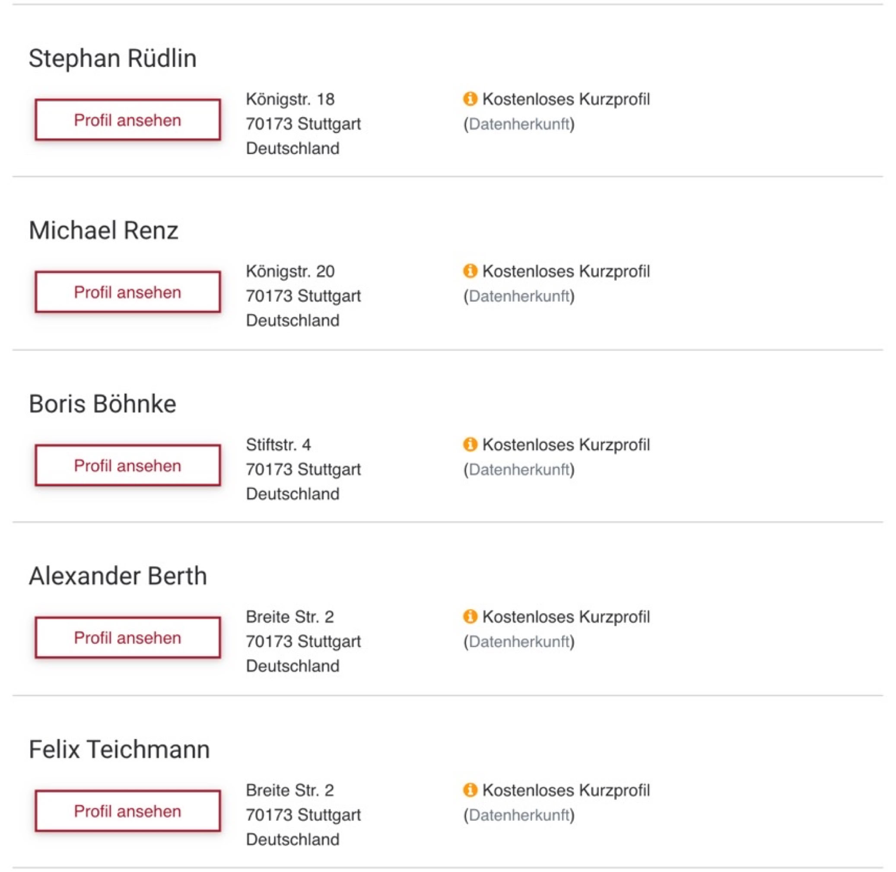896x872 pixels.
Task: Click info icon in Felix Teichmann's listing
Action: pos(470,790)
